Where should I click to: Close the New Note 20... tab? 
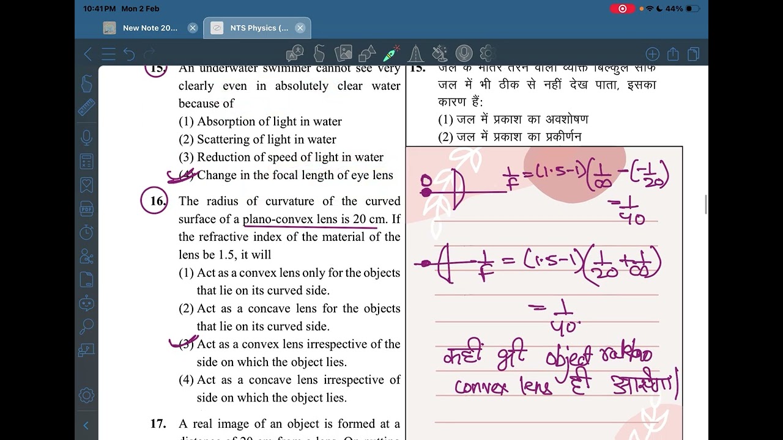coord(192,28)
